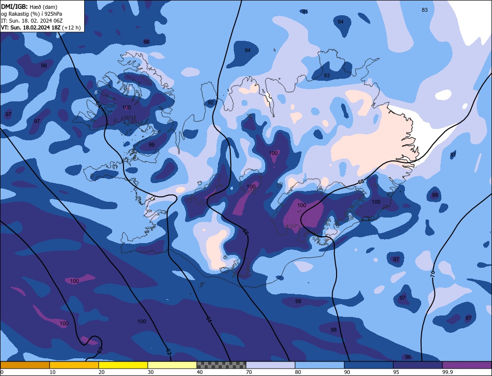
Task: Choose the lavender 70–80 legend swatch
Action: (x=271, y=365)
